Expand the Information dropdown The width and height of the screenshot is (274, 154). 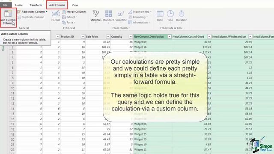139,22
